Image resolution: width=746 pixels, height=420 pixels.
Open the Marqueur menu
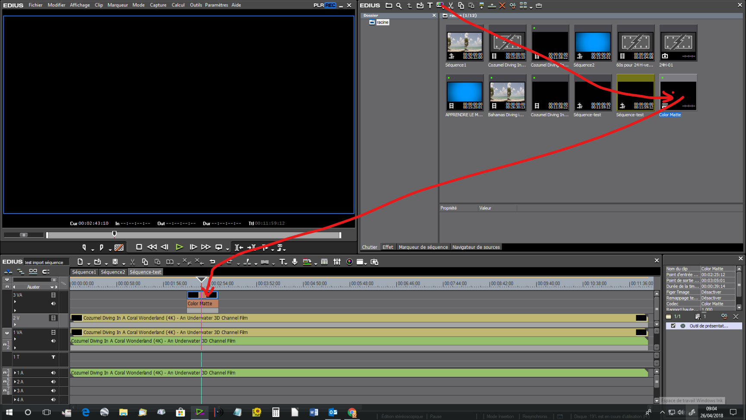pos(117,5)
